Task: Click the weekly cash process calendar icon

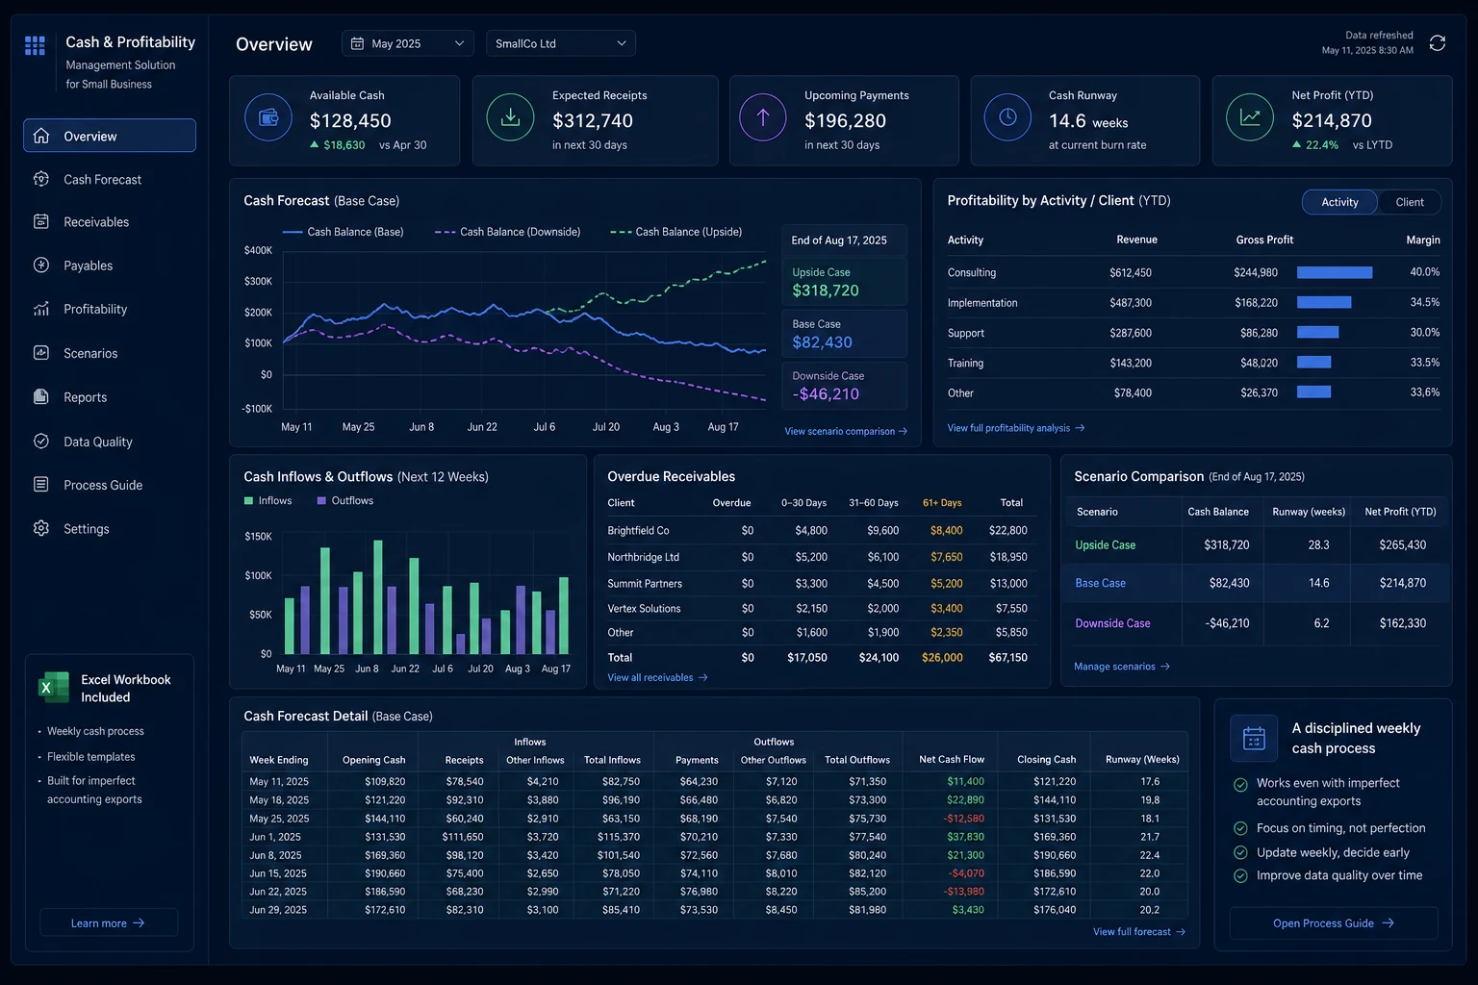Action: click(x=1254, y=738)
